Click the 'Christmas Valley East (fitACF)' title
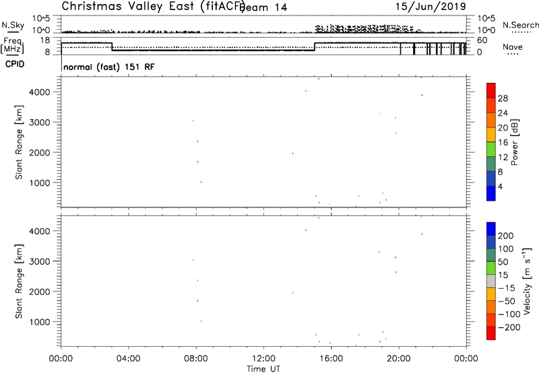 (x=154, y=7)
